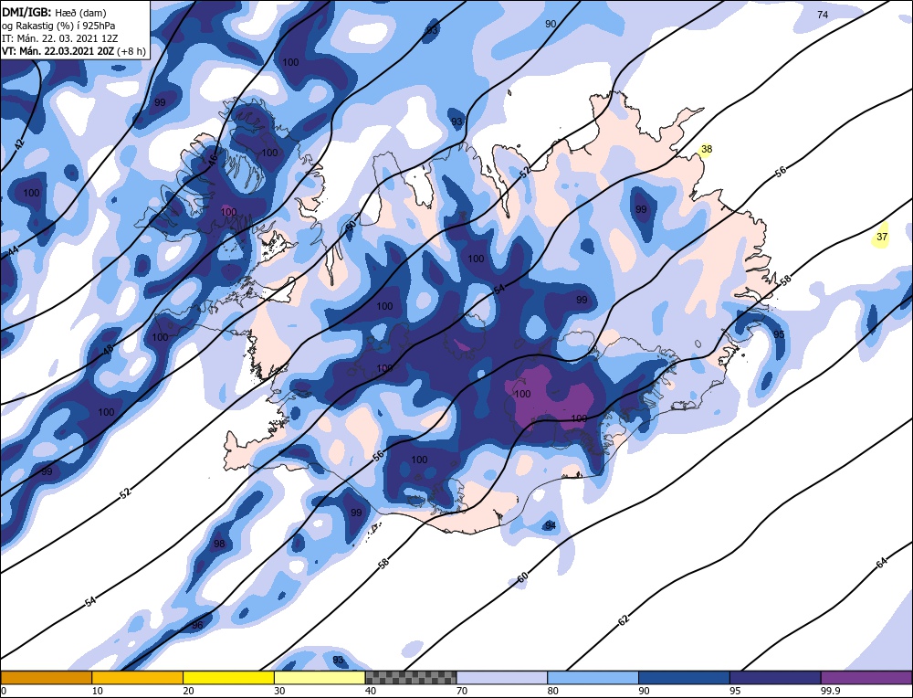The image size is (913, 698).
Task: Click the dark orange 0–10 legend swatch
Action: coord(46,678)
